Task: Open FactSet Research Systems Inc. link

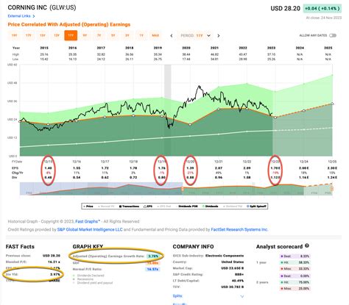Action: pyautogui.click(x=239, y=229)
